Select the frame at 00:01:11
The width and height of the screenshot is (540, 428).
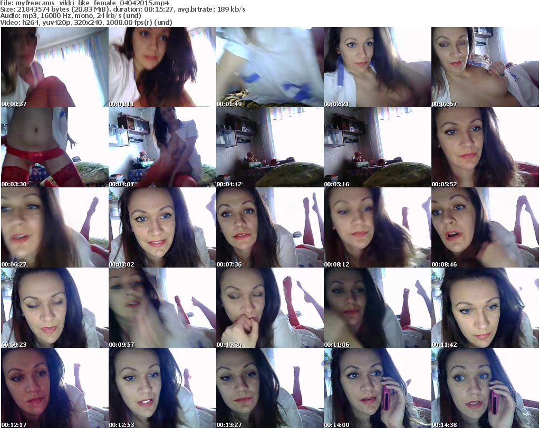point(162,67)
